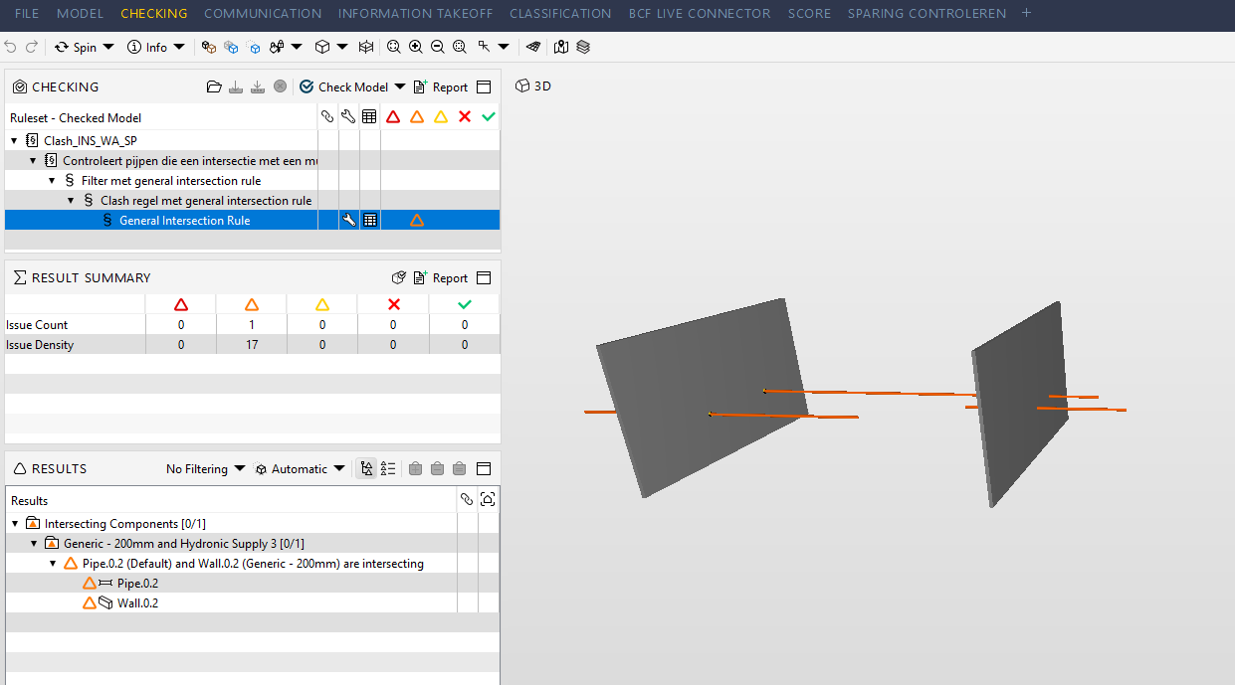Click the floor plan grid icon
Image resolution: width=1235 pixels, height=685 pixels.
[533, 47]
